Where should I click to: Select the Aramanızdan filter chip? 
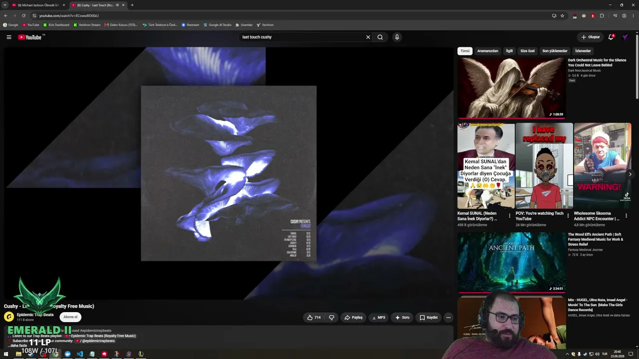[x=487, y=51]
